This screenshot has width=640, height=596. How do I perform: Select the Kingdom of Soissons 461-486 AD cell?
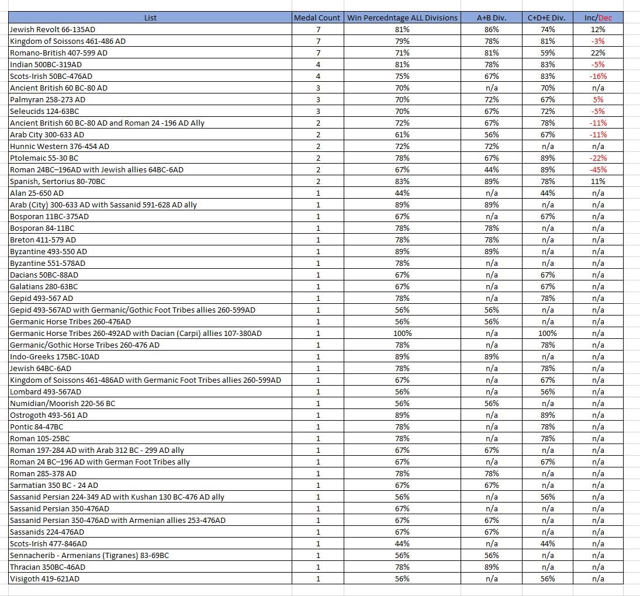67,41
